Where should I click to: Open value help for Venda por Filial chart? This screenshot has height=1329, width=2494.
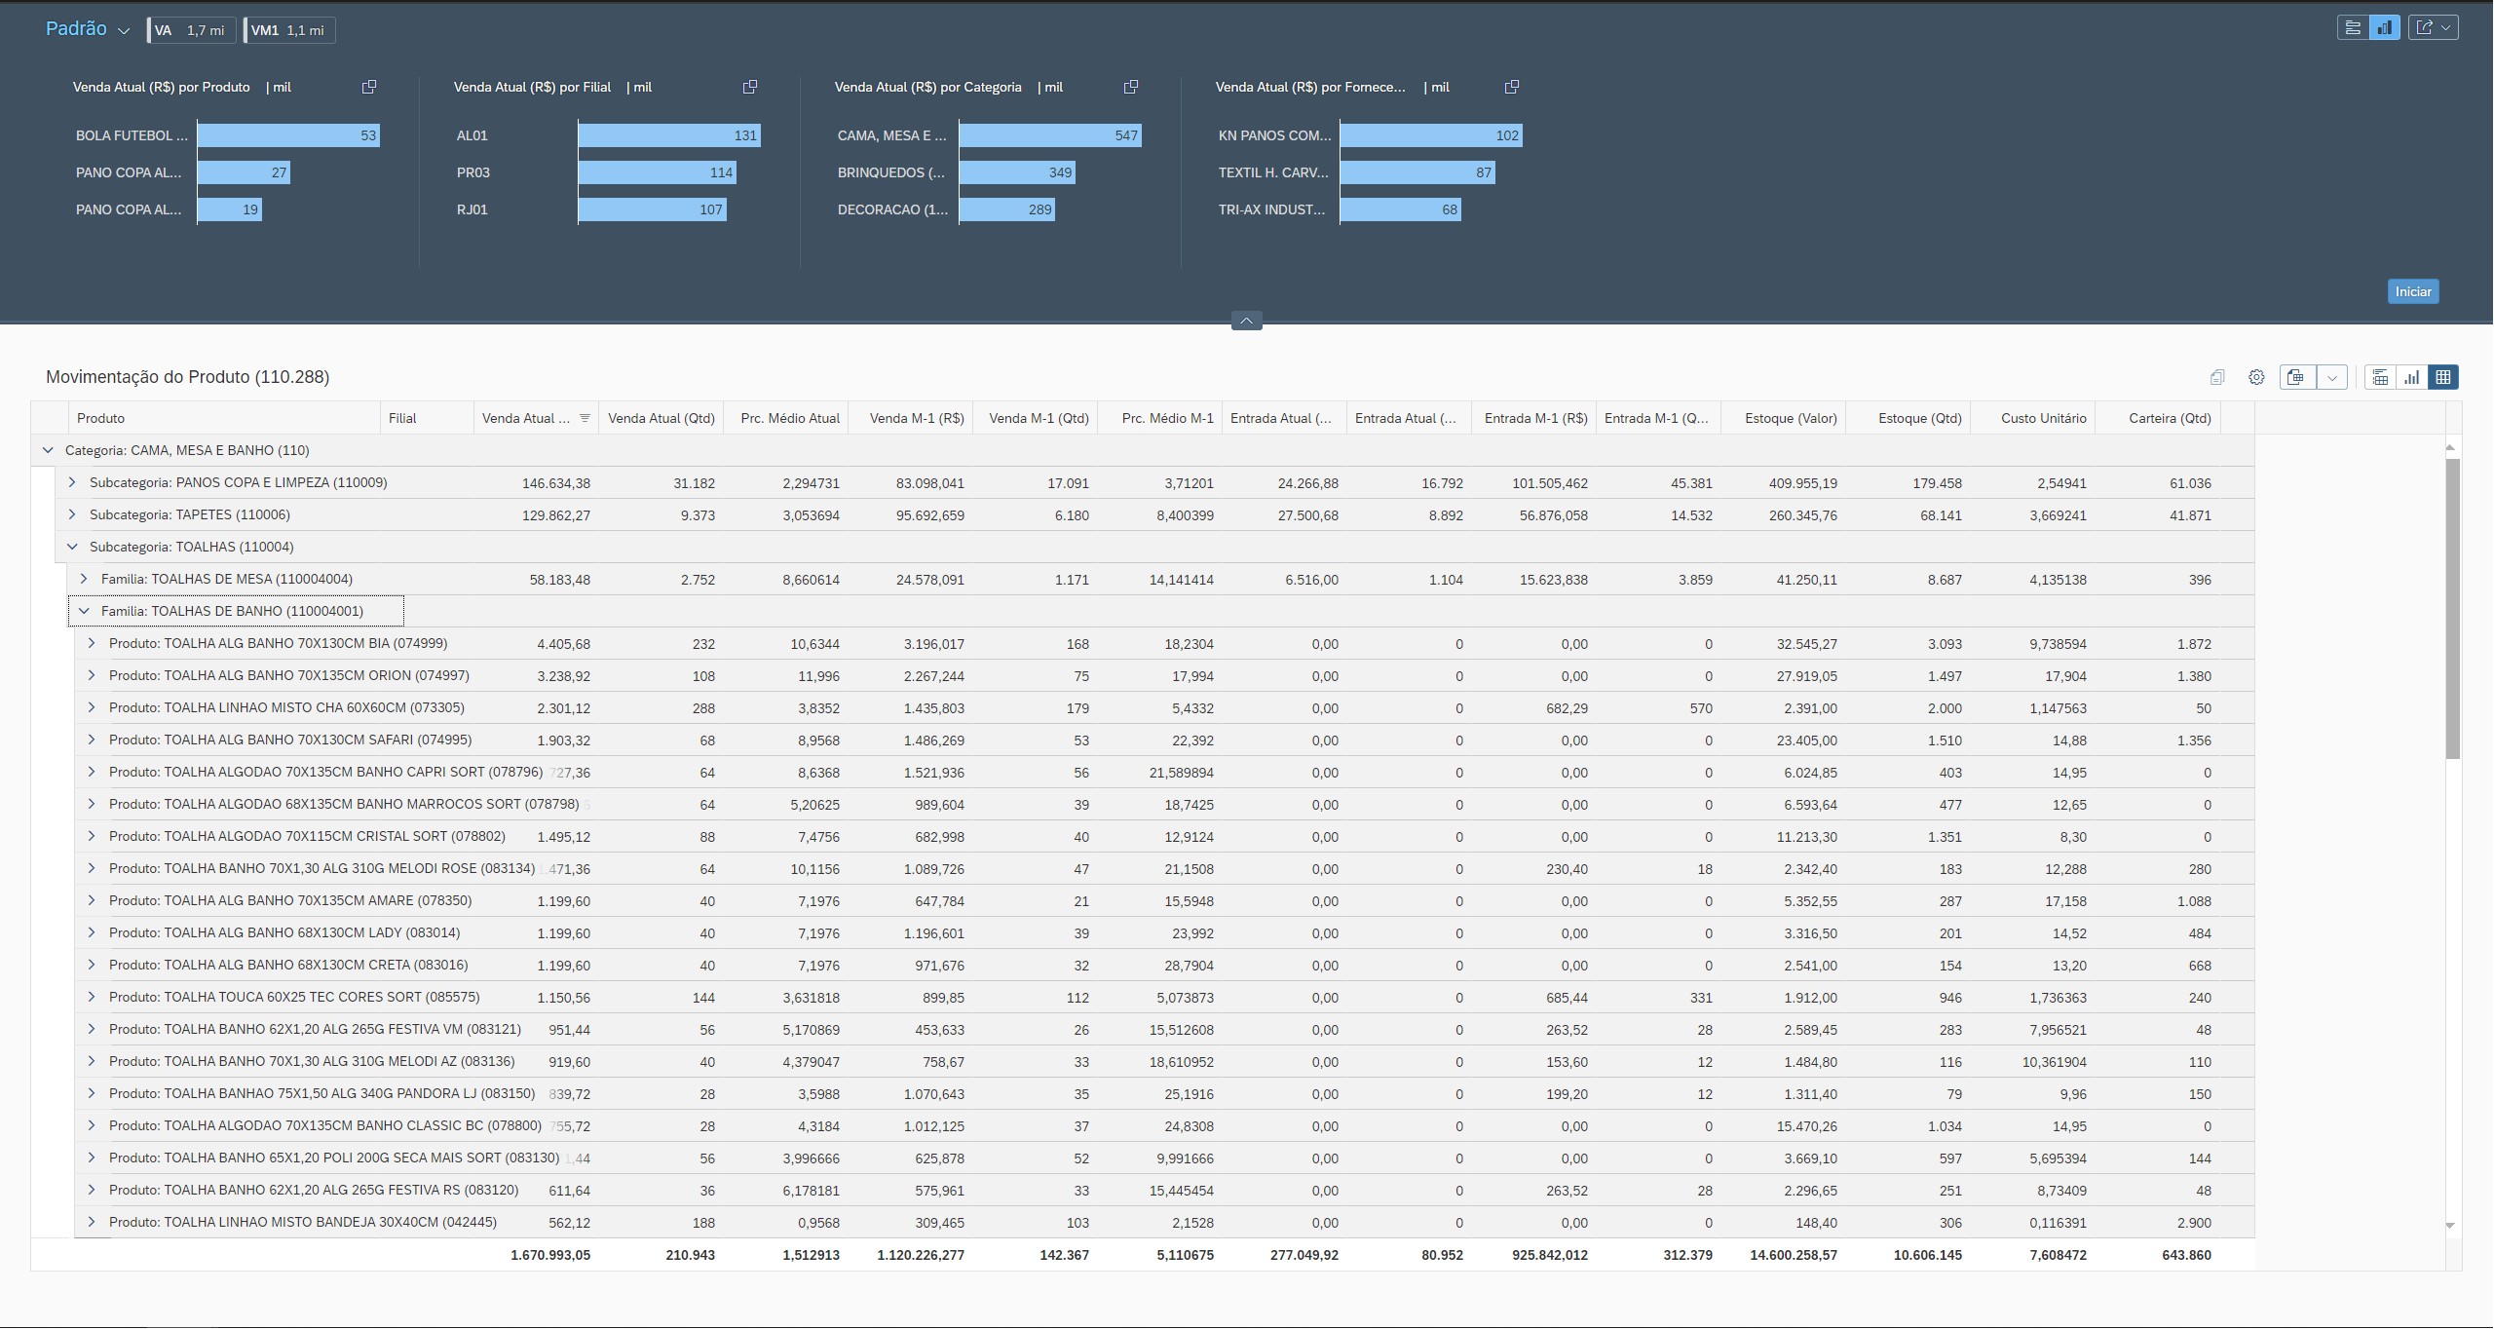click(x=750, y=87)
